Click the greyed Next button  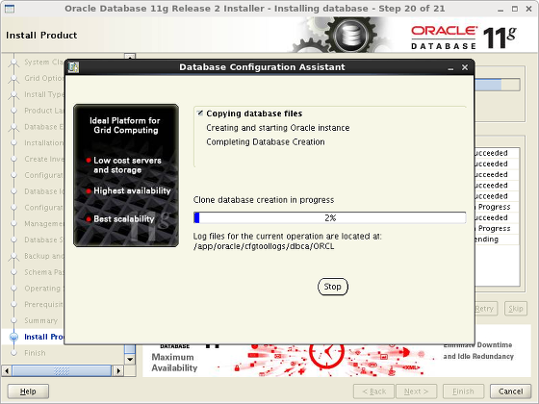pyautogui.click(x=416, y=391)
